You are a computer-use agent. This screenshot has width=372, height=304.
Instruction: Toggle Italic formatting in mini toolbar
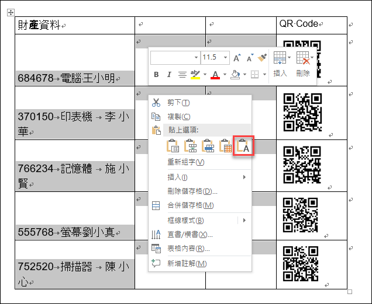[x=169, y=75]
